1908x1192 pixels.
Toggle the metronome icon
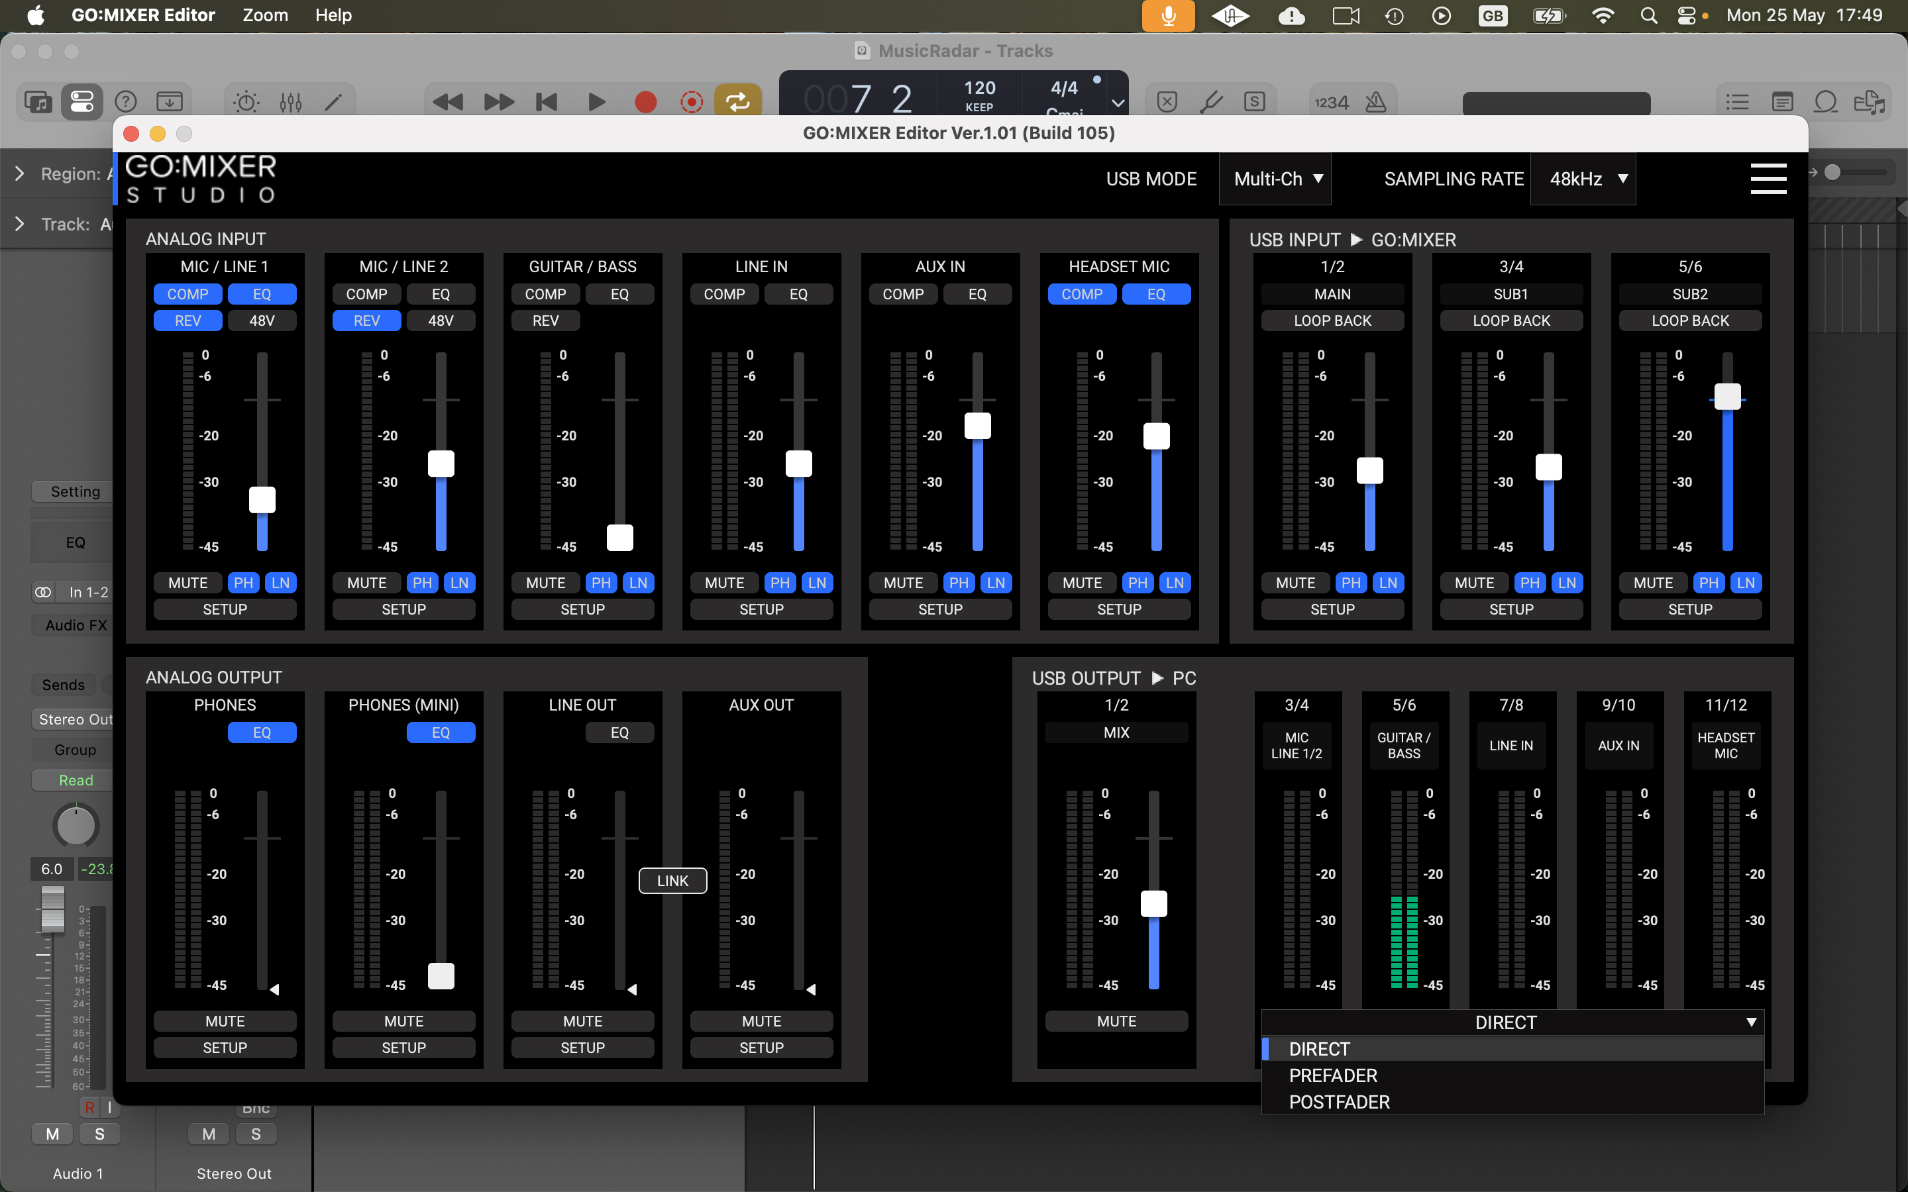[x=1376, y=102]
